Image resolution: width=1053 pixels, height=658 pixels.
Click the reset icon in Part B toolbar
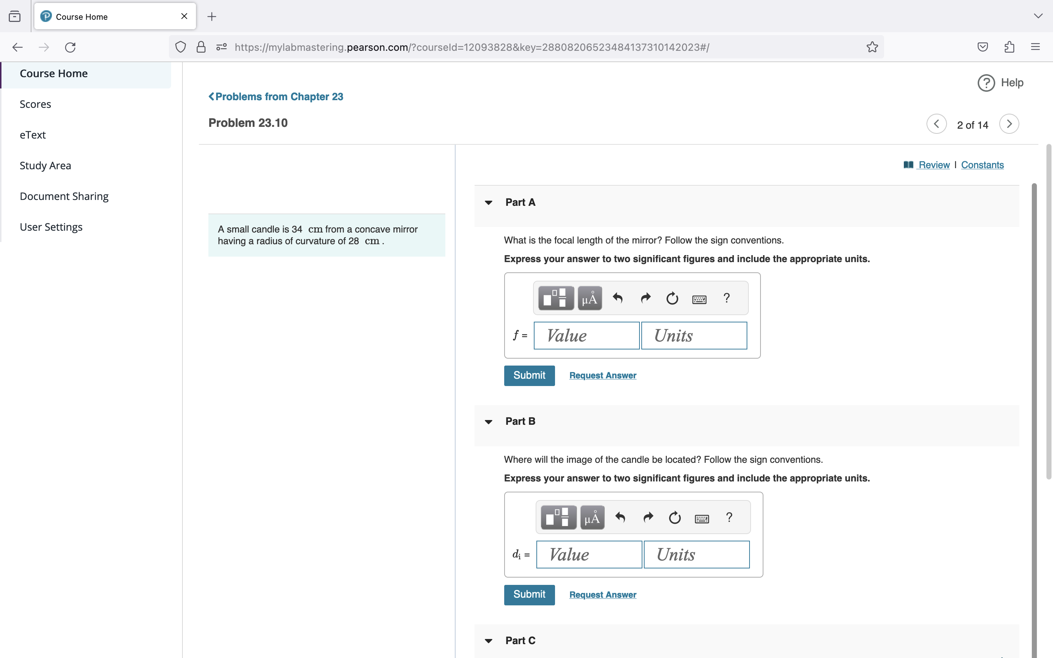coord(675,517)
